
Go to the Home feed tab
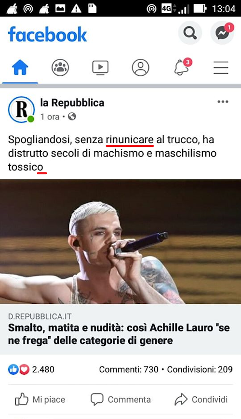pyautogui.click(x=20, y=67)
